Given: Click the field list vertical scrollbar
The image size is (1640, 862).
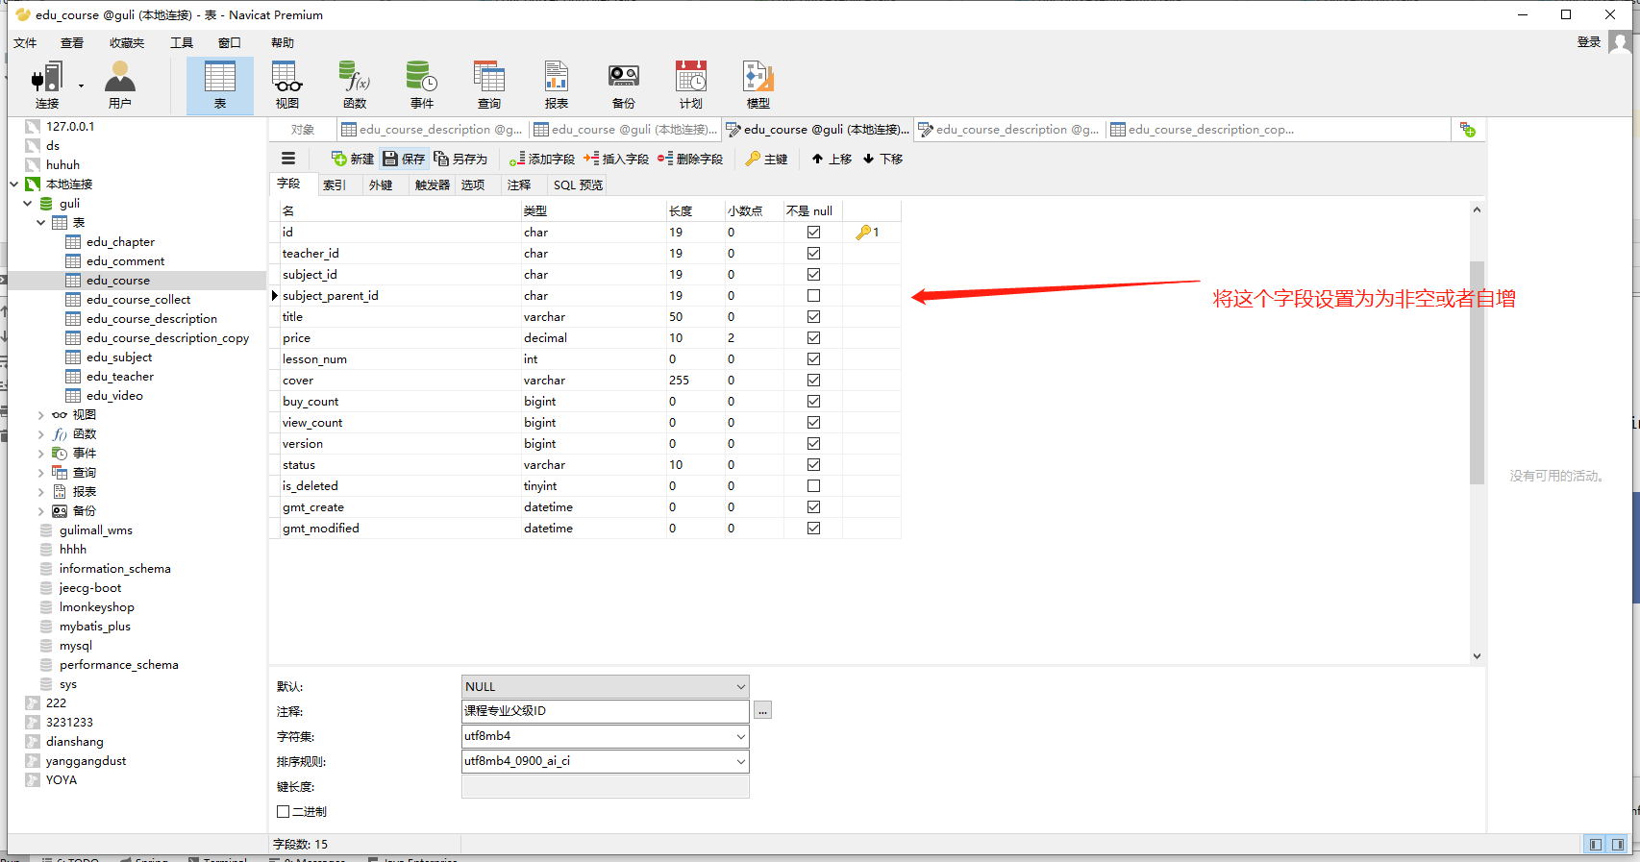Looking at the screenshot, I should click(x=1477, y=372).
